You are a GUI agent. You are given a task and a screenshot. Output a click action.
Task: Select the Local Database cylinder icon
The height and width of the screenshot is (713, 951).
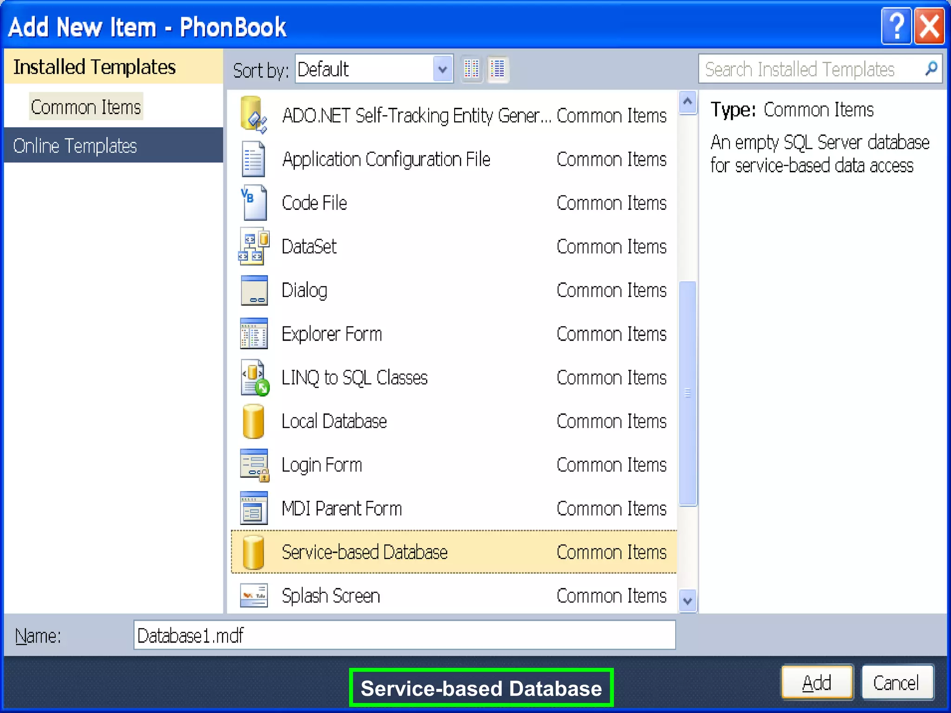click(x=254, y=421)
